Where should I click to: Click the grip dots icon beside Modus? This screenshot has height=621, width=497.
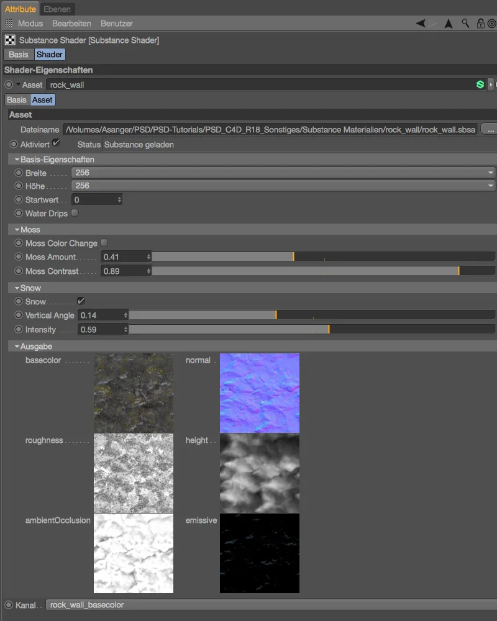9,24
